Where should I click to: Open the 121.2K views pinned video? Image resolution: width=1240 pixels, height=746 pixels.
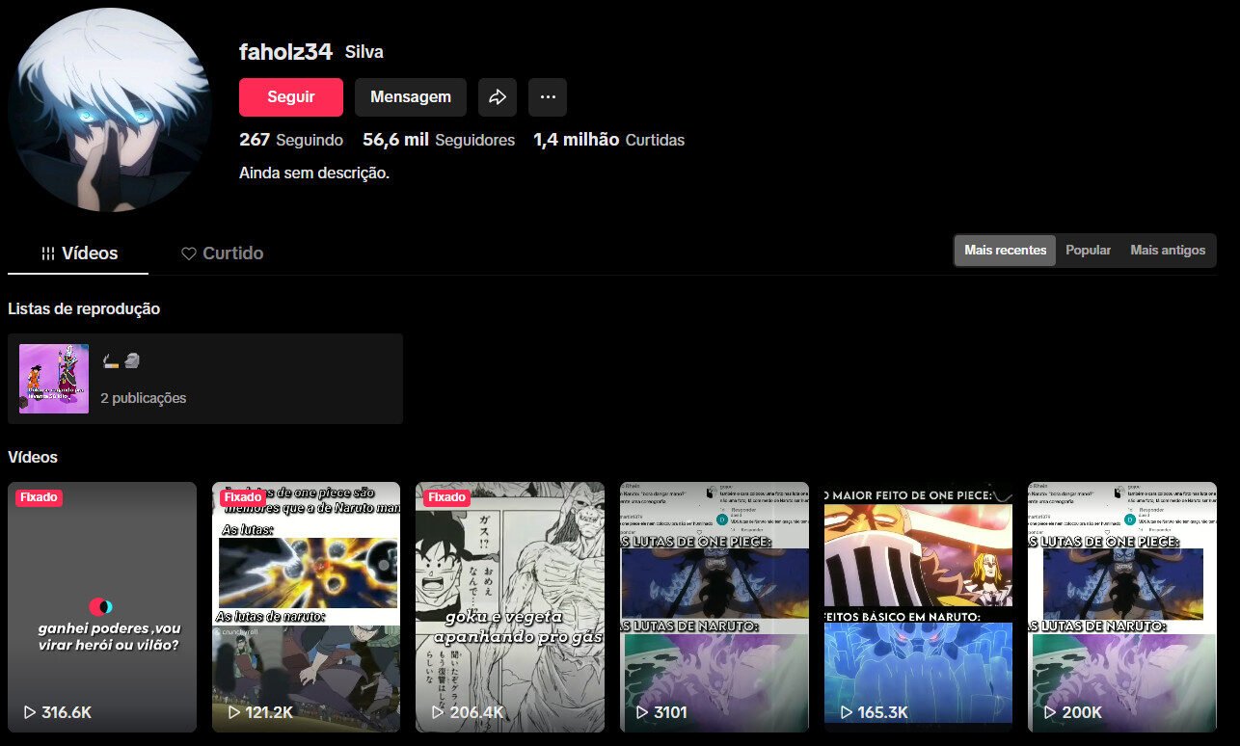pos(306,607)
